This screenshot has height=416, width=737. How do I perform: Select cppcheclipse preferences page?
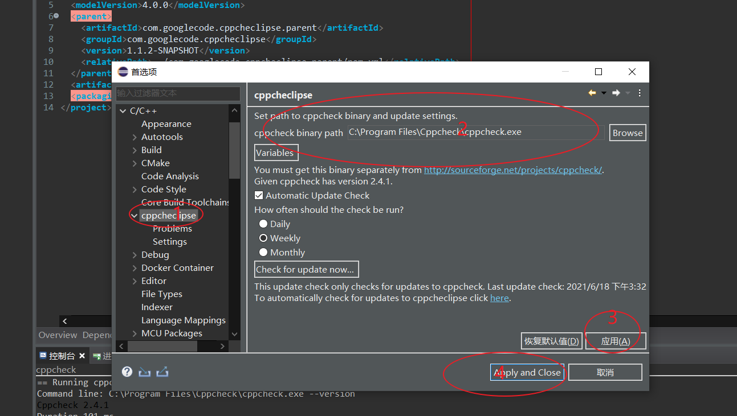[168, 216]
